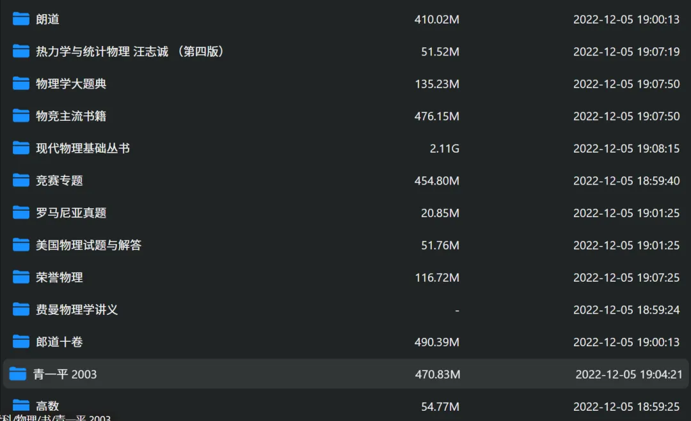Select the 竞赛专题 folder icon

coord(20,180)
